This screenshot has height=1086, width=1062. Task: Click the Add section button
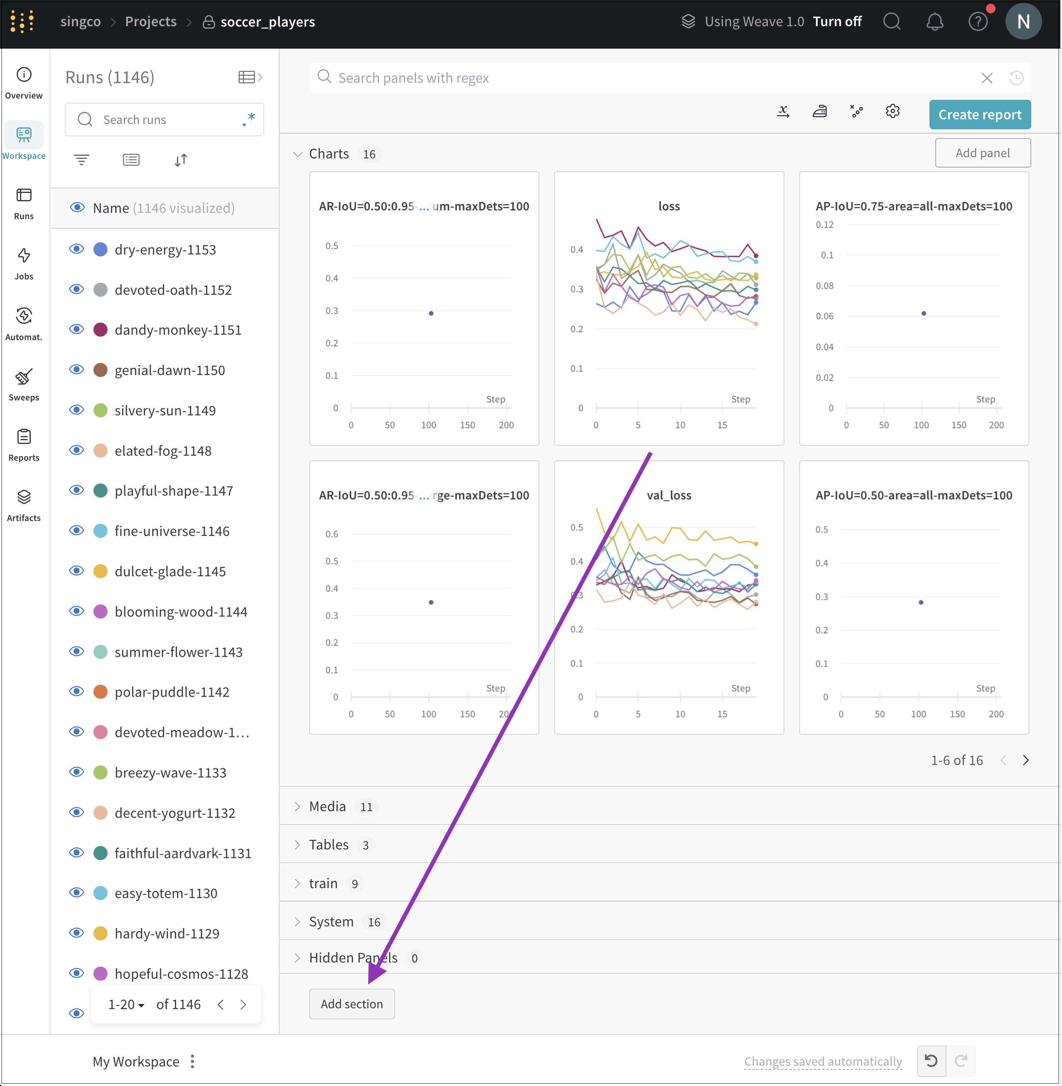352,1003
